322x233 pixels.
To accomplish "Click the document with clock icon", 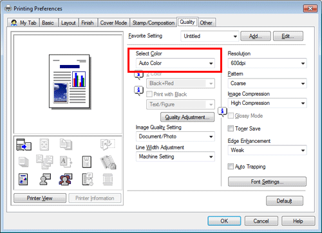I will [88, 179].
